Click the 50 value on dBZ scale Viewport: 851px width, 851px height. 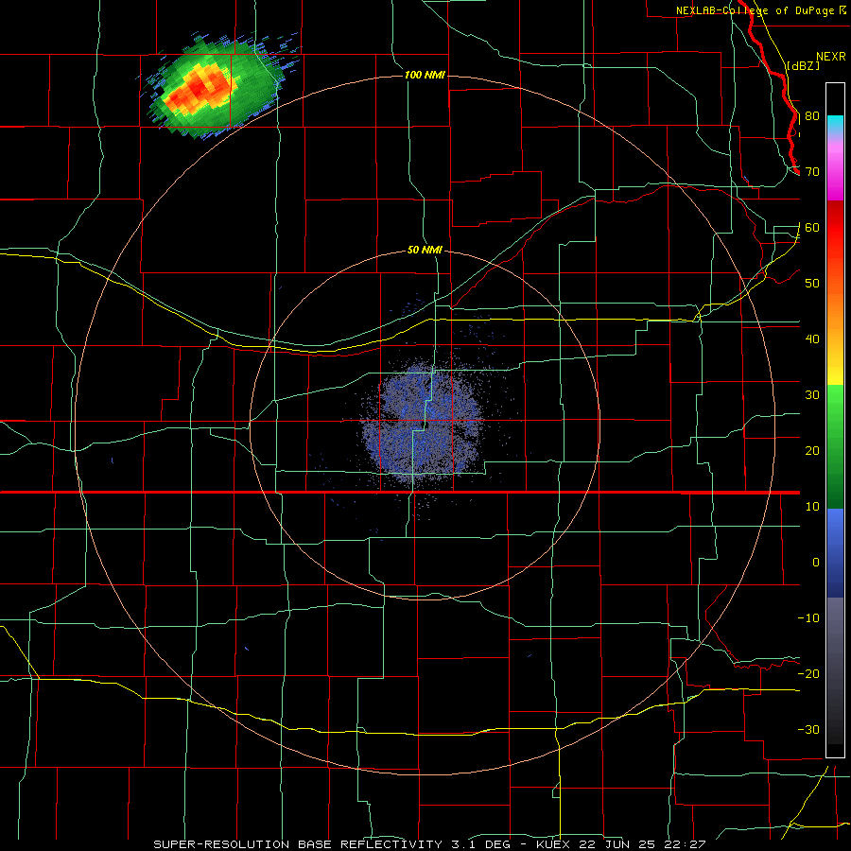[812, 284]
